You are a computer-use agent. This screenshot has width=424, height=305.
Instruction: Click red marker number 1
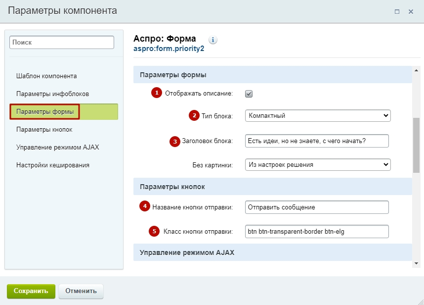(x=157, y=93)
